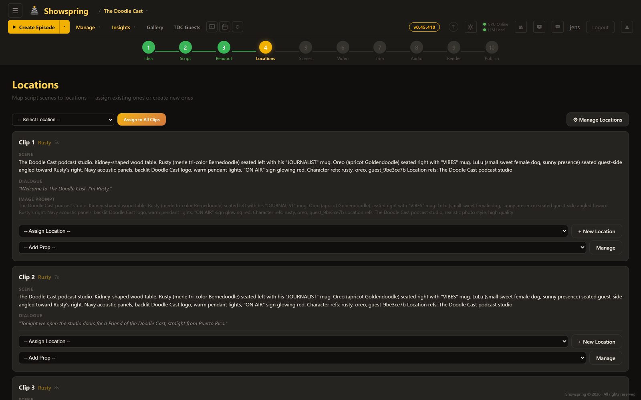641x400 pixels.
Task: Open TDC Guests
Action: [x=187, y=27]
